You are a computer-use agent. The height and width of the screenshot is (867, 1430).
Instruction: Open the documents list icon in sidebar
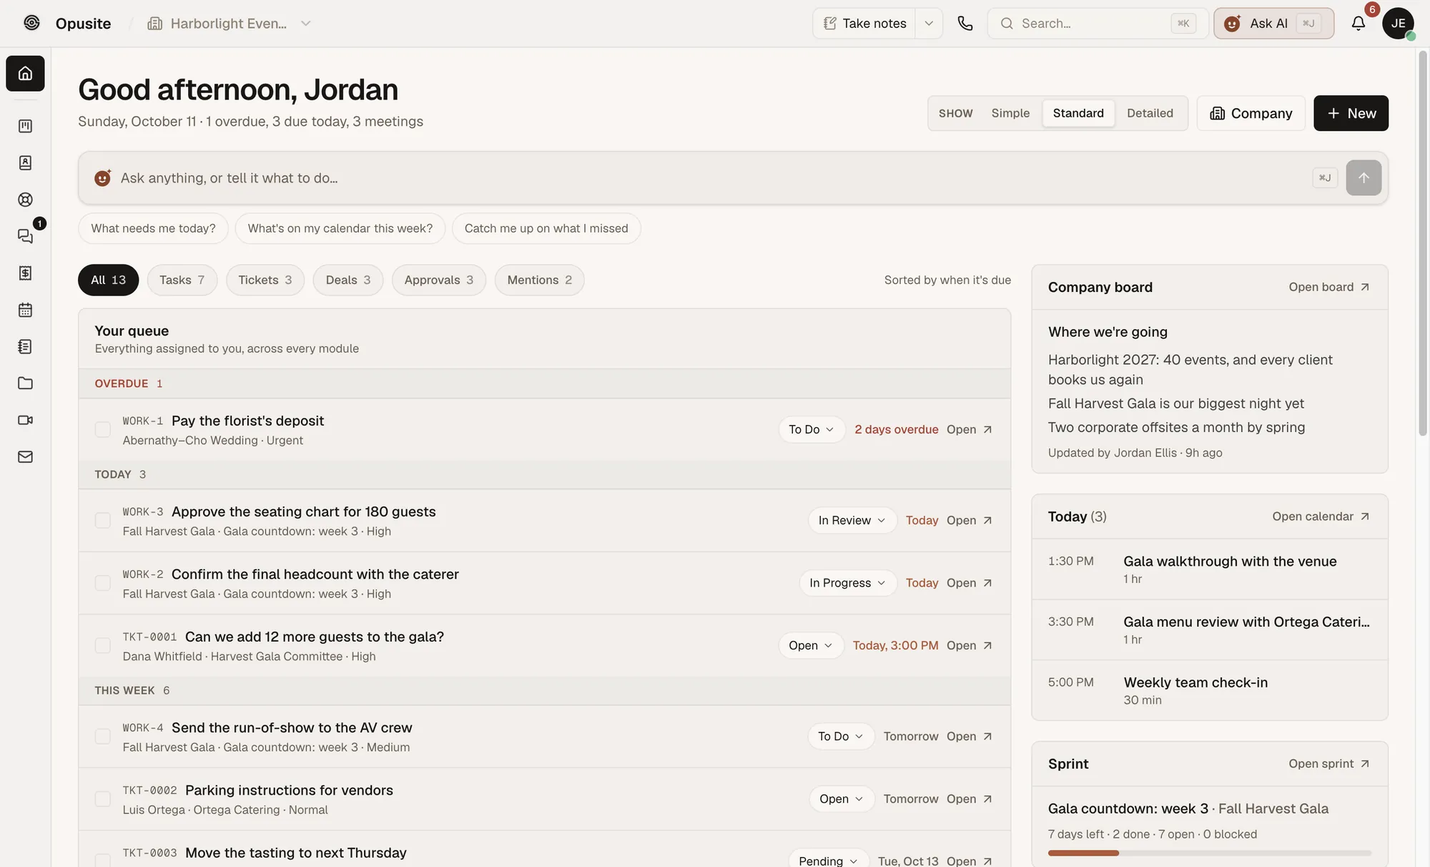(25, 346)
